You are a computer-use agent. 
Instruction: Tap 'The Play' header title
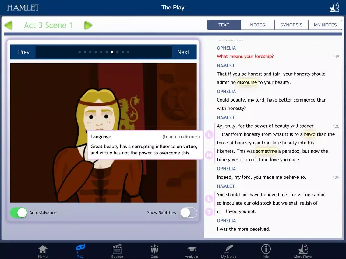(x=173, y=8)
